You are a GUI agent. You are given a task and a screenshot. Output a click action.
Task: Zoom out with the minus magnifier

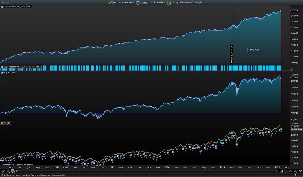[291, 171]
